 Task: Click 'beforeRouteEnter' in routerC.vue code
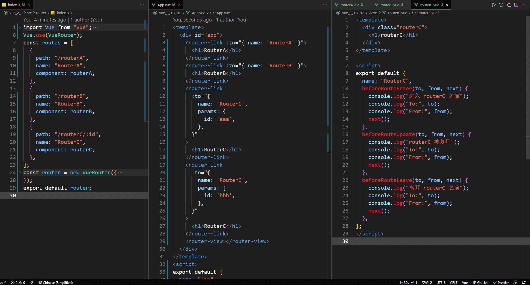(x=387, y=89)
